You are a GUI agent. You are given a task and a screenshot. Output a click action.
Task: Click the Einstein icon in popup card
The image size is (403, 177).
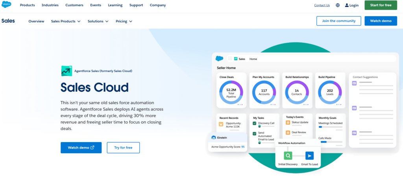point(213,137)
